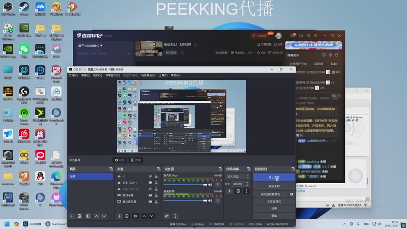Image resolution: width=407 pixels, height=229 pixels.
Task: Open 工具(T) menu in OBS
Action: coord(163,75)
